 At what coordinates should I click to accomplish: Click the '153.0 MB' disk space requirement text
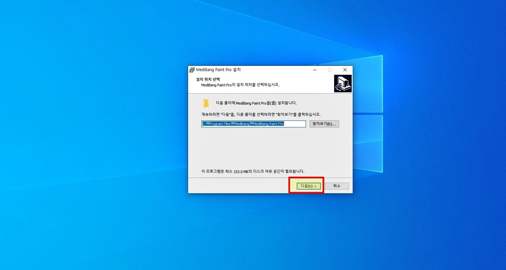click(x=241, y=171)
